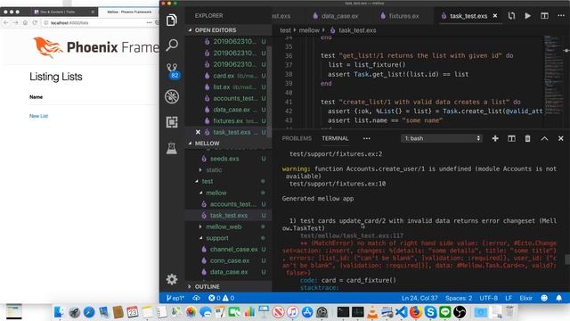Select the Mellow Phoenix Framework browser tab

(129, 12)
